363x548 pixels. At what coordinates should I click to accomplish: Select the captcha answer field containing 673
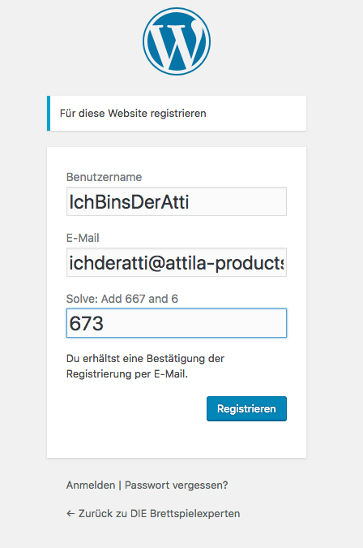click(x=177, y=323)
